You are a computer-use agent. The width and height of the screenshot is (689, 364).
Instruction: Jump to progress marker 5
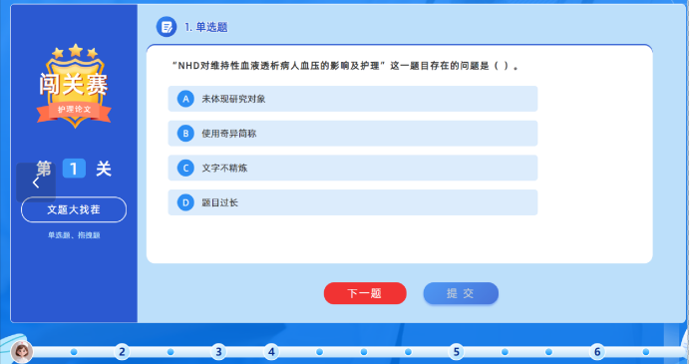pos(456,352)
